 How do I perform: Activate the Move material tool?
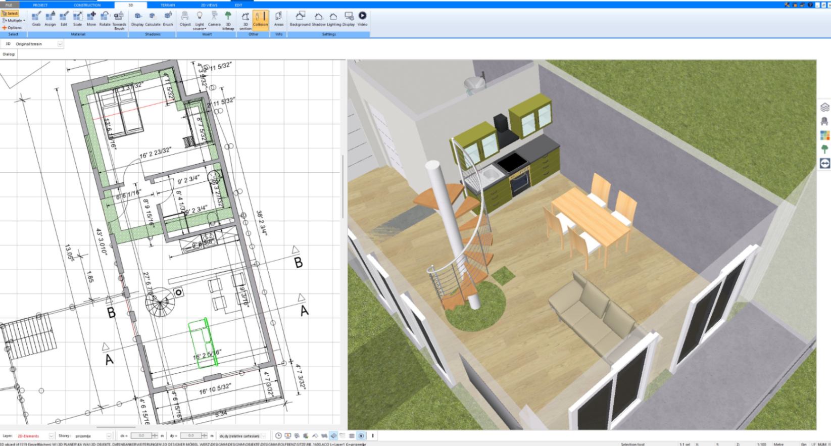click(x=91, y=19)
